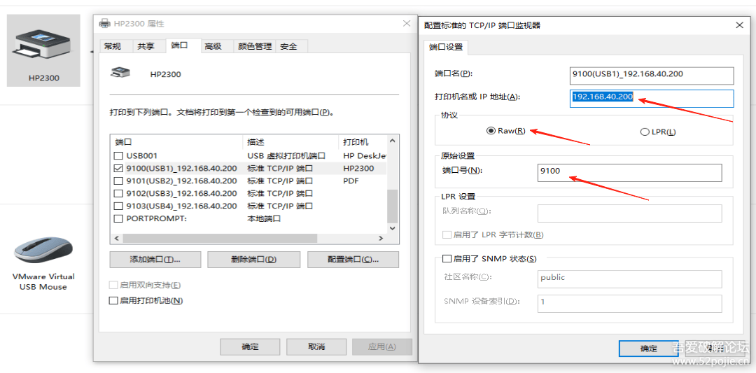Click the small printer icon beside HP2300 name
756x373 pixels.
pyautogui.click(x=121, y=73)
